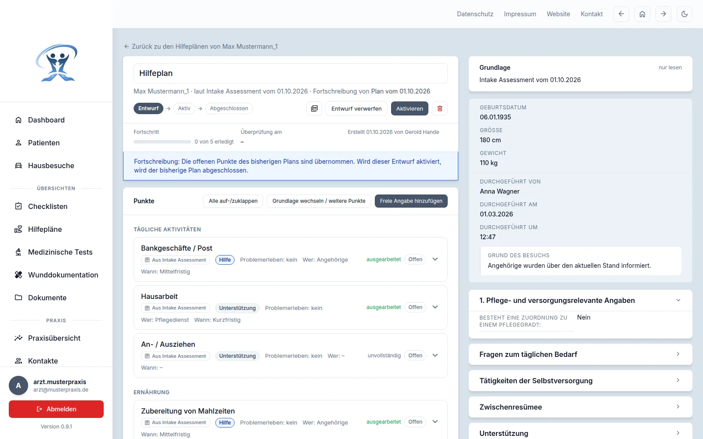The width and height of the screenshot is (703, 439).
Task: Click the Medizinische Tests microscope icon
Action: pyautogui.click(x=18, y=252)
